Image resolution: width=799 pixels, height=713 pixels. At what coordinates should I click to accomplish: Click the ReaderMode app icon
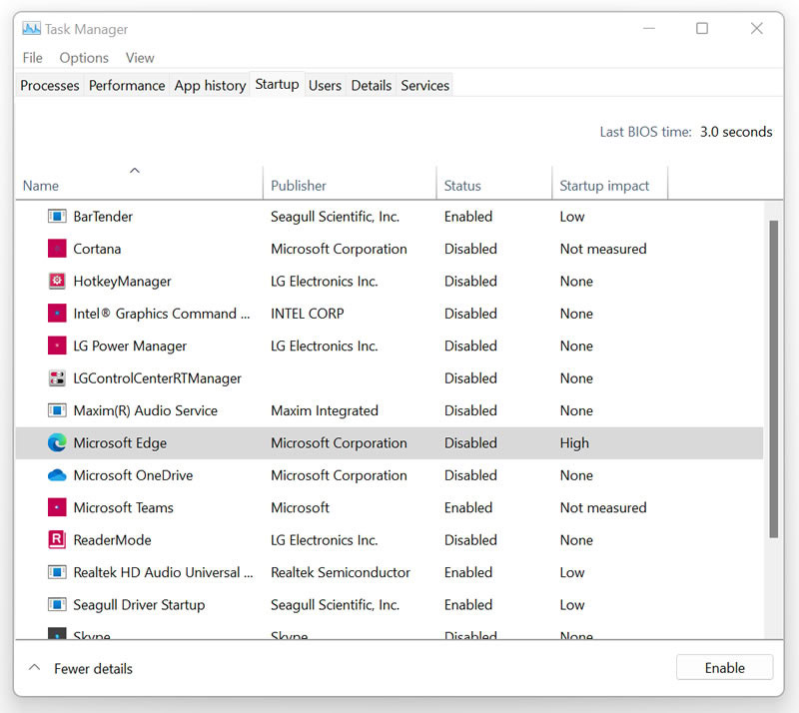pos(57,539)
